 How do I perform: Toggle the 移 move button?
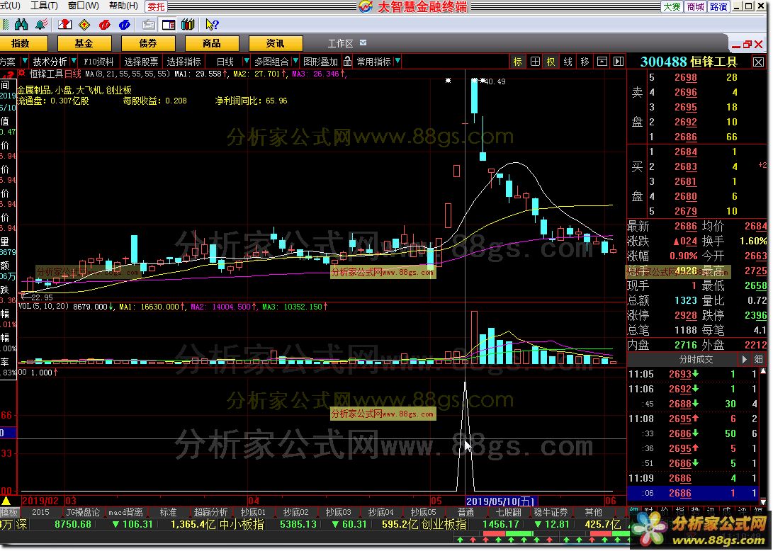click(x=585, y=62)
